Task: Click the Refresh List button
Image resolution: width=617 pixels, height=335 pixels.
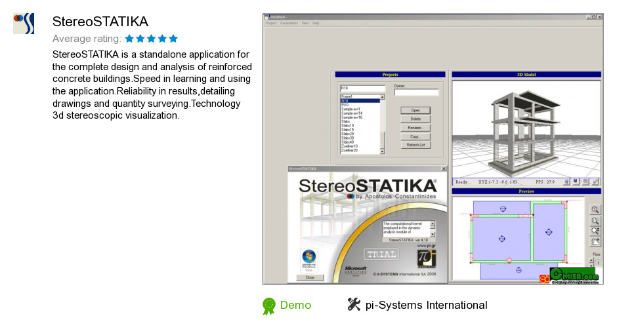Action: [415, 145]
